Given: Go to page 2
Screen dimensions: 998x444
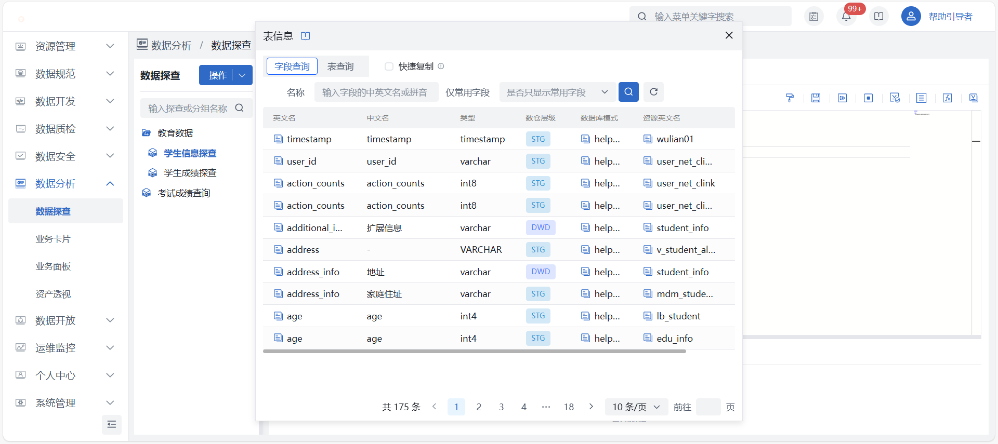Looking at the screenshot, I should 479,407.
